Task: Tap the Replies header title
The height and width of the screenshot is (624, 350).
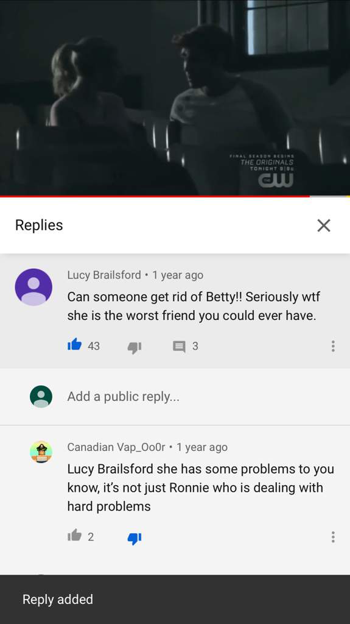Action: pos(39,225)
